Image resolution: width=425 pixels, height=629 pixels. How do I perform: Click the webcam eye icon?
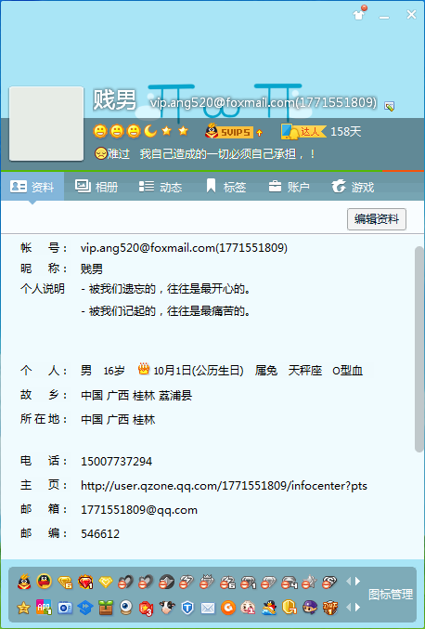[x=126, y=608]
